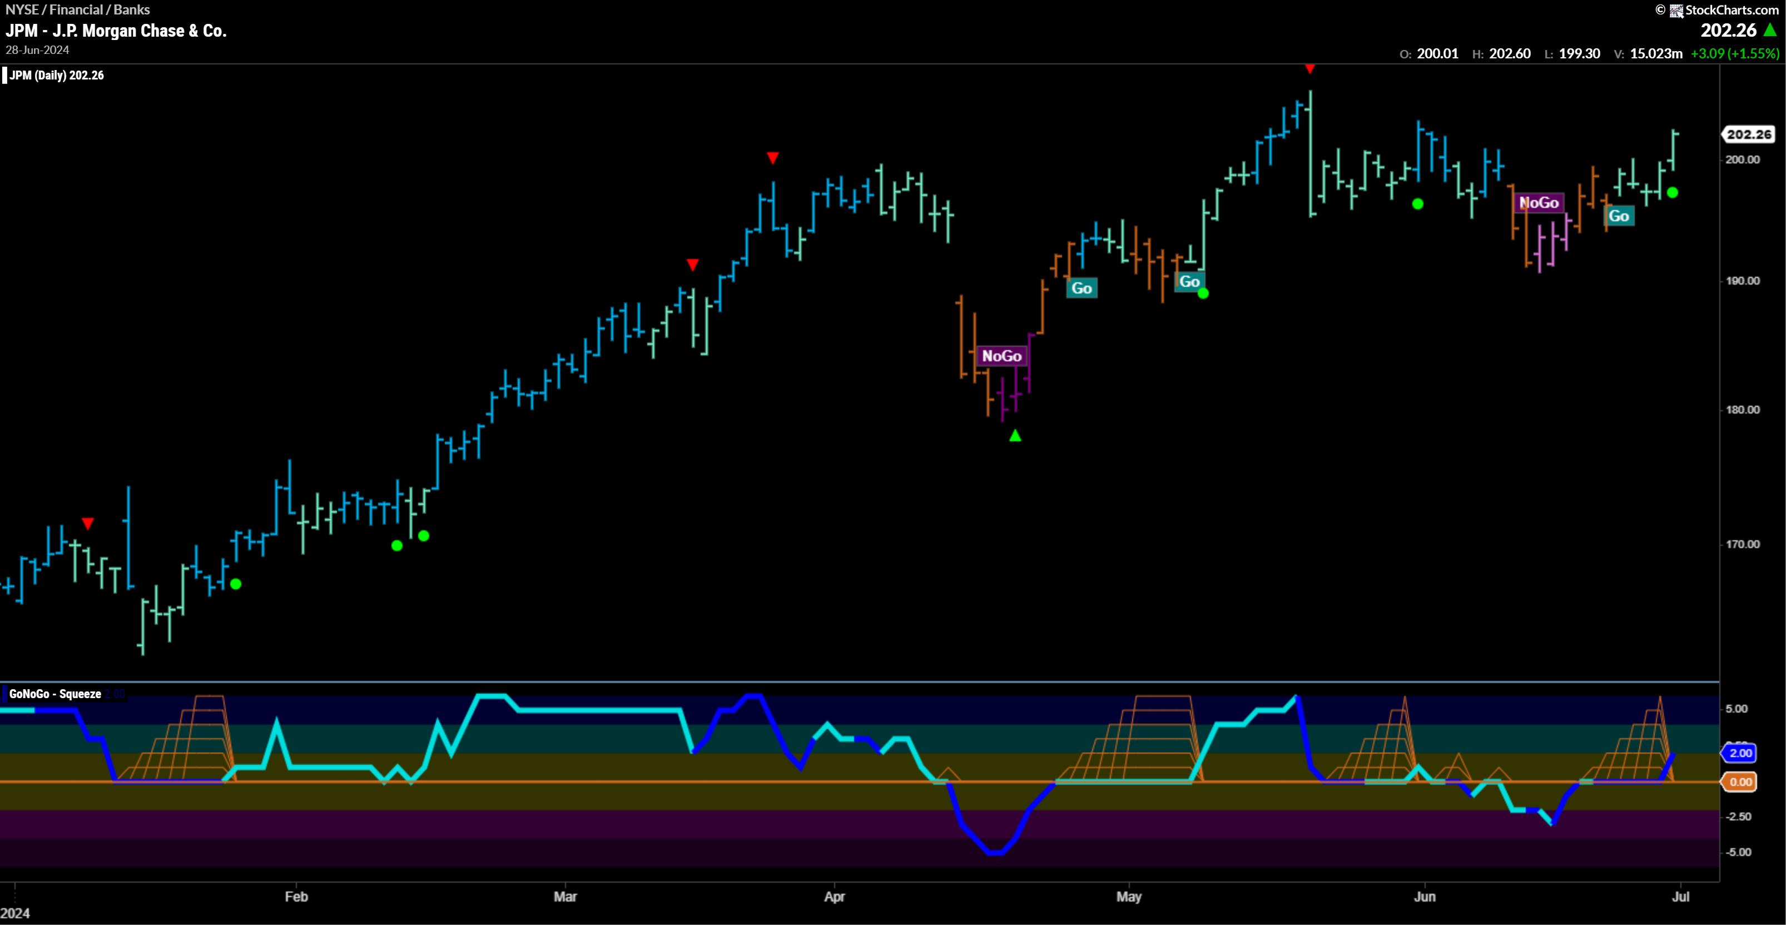Screen dimensions: 1786x926
Task: Click green up arrow beside 202.26 price
Action: (x=1770, y=30)
